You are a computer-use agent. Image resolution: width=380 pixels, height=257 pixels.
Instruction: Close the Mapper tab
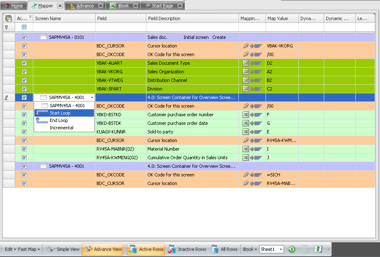[60, 6]
